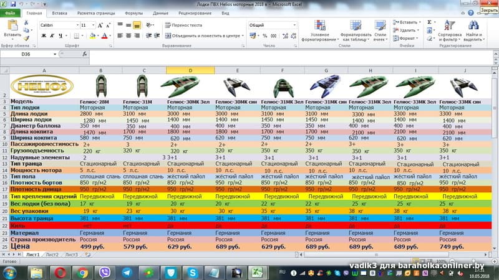Screen dimensions: 499x280
Task: Switch to the Рецензирование tab
Action: pyautogui.click(x=195, y=13)
